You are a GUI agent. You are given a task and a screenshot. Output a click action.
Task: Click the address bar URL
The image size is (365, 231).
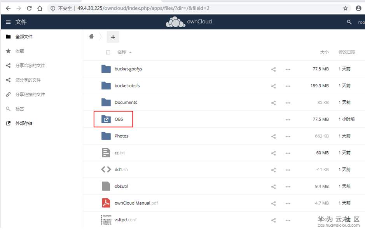[x=143, y=8]
